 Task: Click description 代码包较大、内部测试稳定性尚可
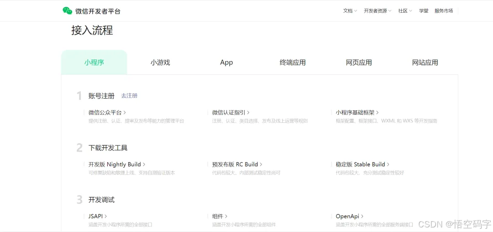(246, 173)
